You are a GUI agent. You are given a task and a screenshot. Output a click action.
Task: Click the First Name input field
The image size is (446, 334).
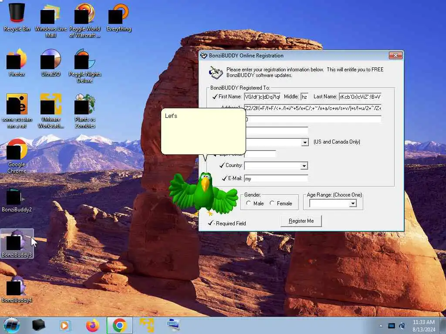coord(262,97)
